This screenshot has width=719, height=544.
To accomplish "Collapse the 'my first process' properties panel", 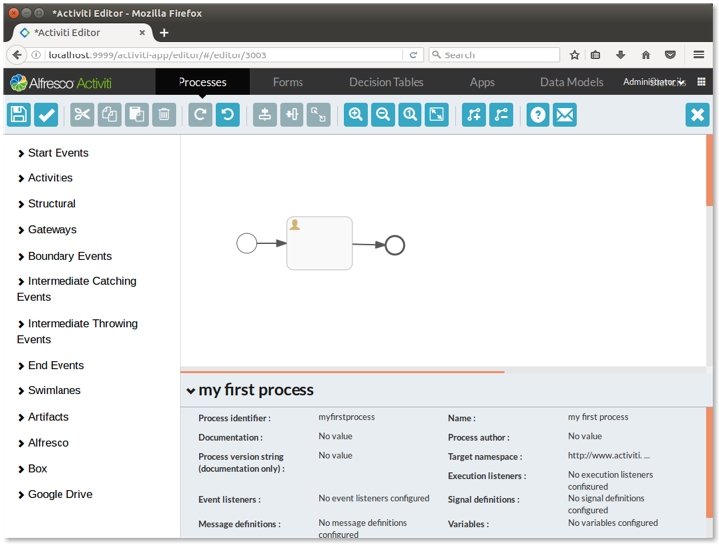I will [x=191, y=391].
